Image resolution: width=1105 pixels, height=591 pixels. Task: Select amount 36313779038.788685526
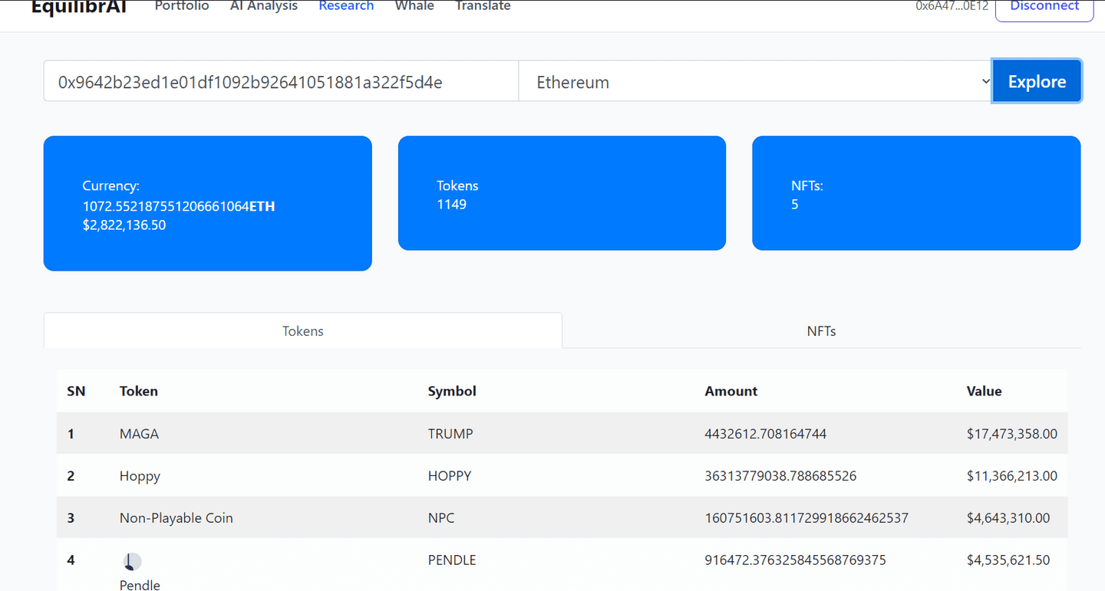point(780,476)
